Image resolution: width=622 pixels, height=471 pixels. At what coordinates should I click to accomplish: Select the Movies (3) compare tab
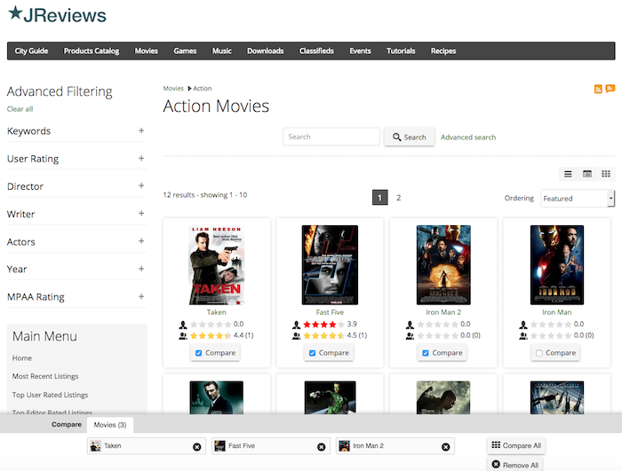pyautogui.click(x=110, y=425)
